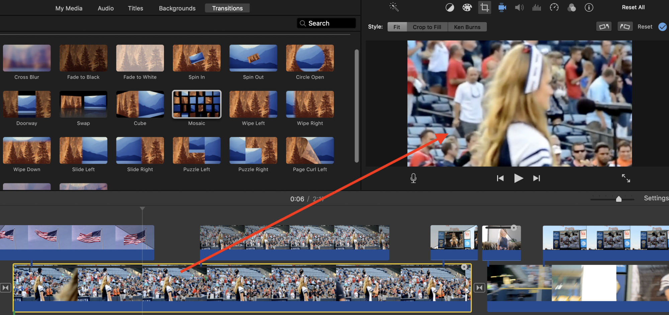Click the magic wand enhance icon
The image size is (669, 315).
click(x=394, y=7)
